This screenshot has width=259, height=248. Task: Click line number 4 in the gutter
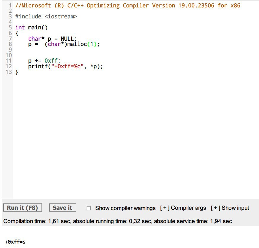point(10,22)
